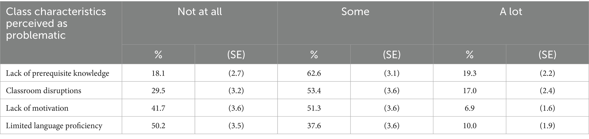This screenshot has height=139, width=589.
Task: Select the 6.9 cell under "A lot"
Action: coord(469,108)
